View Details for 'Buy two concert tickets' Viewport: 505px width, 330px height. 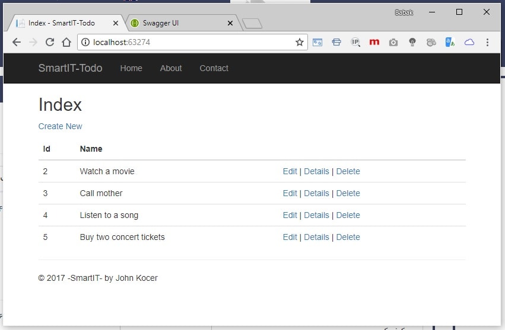point(316,237)
